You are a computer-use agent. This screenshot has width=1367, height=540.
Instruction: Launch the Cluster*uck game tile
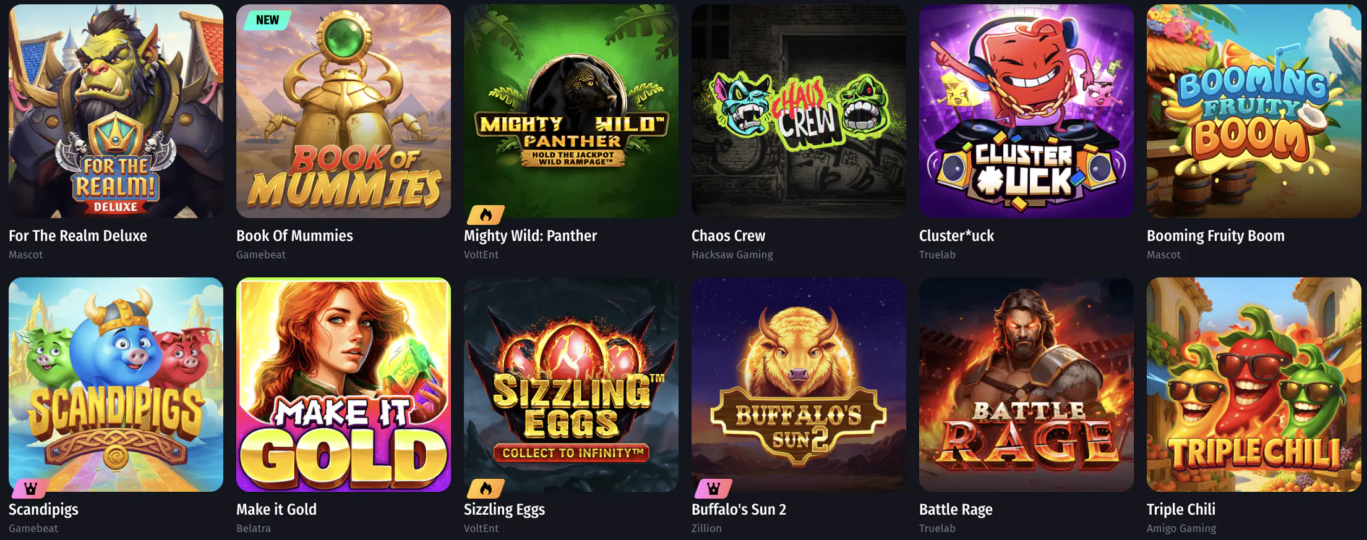click(x=1026, y=111)
